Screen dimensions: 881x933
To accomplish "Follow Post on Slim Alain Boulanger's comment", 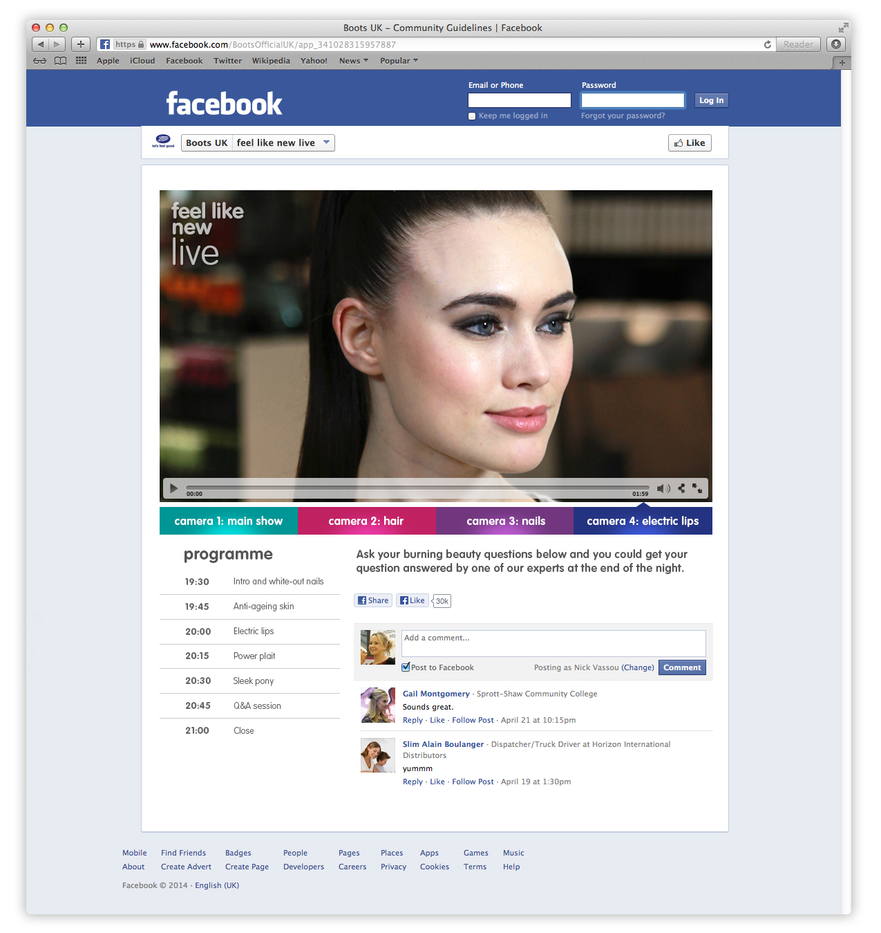I will 473,782.
